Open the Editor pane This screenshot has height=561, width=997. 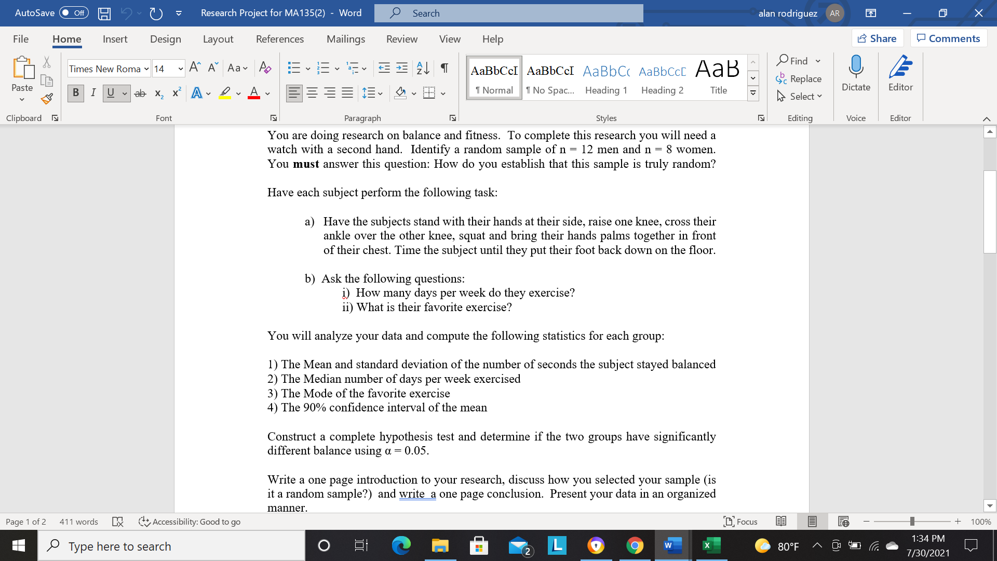click(900, 73)
